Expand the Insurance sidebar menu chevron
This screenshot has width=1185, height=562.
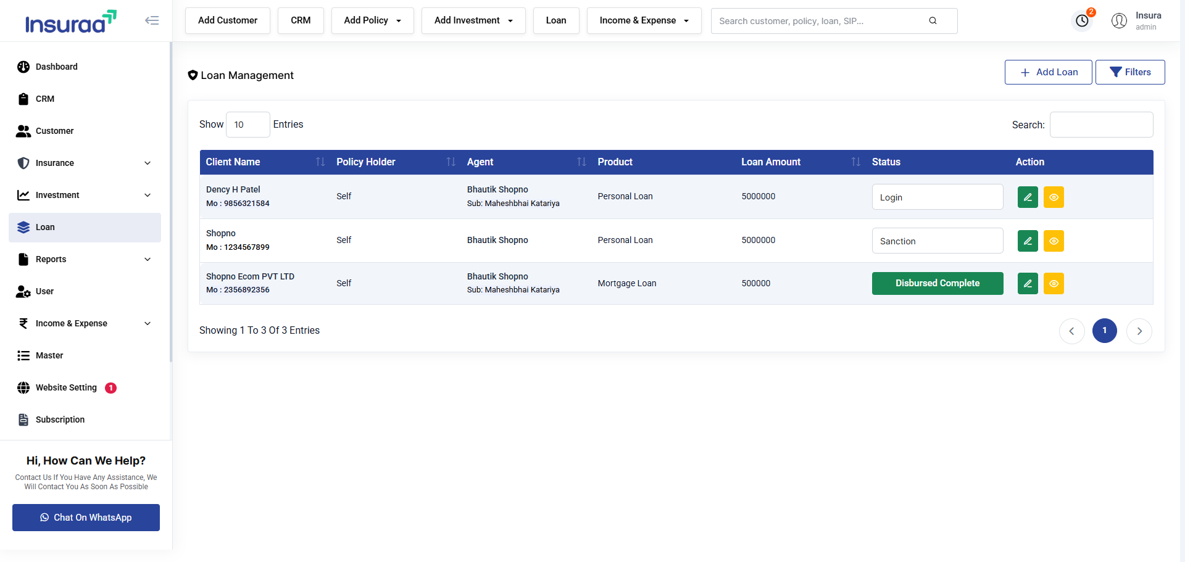tap(148, 163)
